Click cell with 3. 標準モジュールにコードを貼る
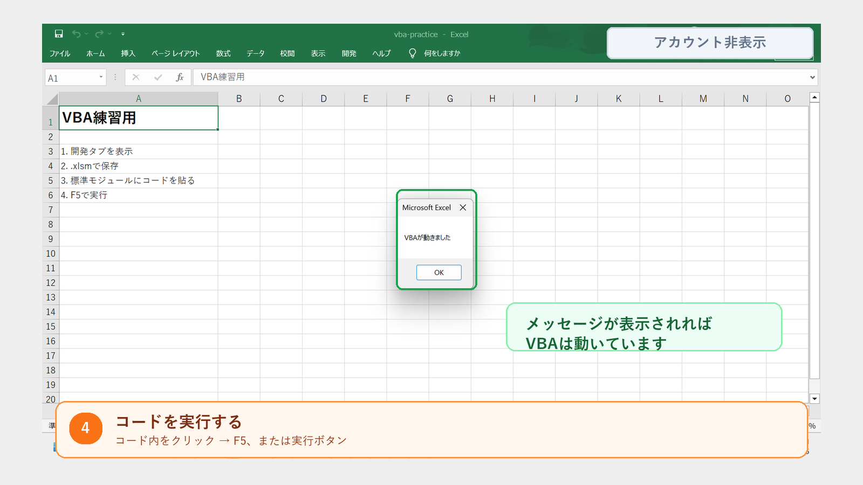The height and width of the screenshot is (485, 863). point(139,181)
